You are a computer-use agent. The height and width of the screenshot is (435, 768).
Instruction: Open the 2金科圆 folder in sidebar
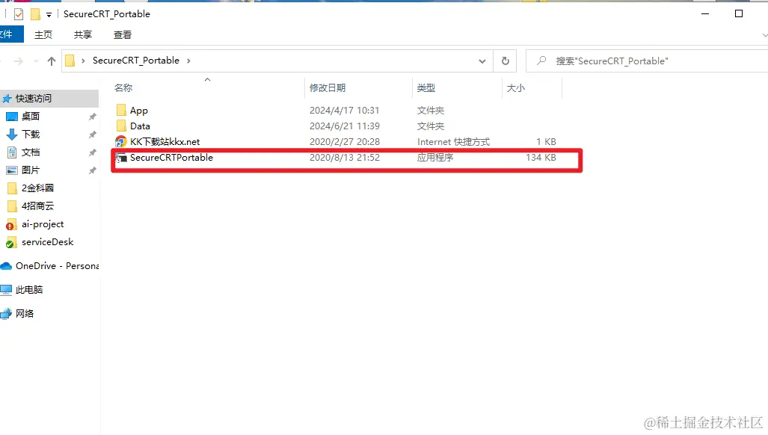click(37, 188)
